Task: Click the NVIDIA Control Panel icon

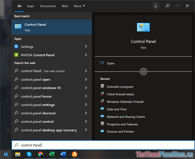Action: [x=16, y=55]
